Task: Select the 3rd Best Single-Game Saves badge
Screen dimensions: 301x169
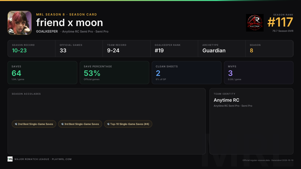Action: tap(80, 124)
